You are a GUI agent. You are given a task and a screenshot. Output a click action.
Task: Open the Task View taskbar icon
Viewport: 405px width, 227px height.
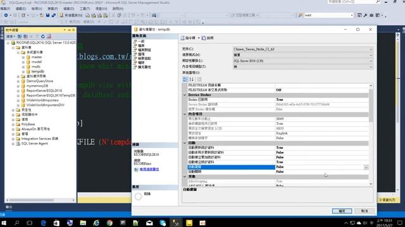click(30, 223)
